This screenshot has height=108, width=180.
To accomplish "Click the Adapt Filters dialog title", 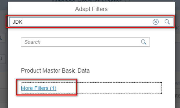I will coord(91,9).
